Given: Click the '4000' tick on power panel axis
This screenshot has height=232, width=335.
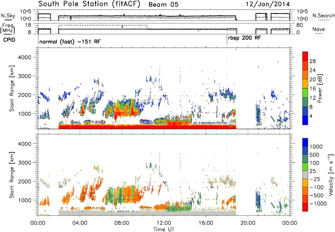Looking at the screenshot, I should click(24, 57).
